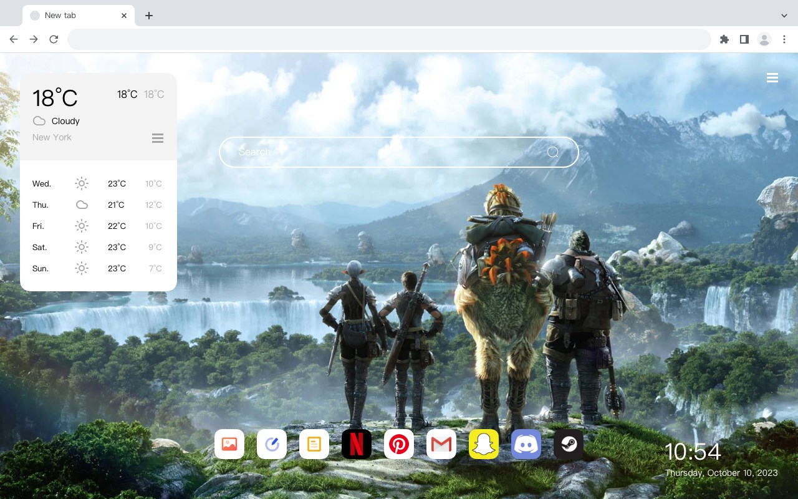798x499 pixels.
Task: Click the cloudy weather icon
Action: (39, 121)
